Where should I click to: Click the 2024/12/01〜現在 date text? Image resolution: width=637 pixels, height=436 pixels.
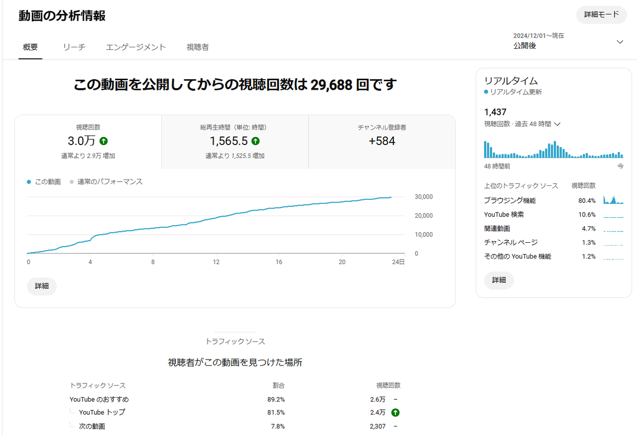click(539, 36)
